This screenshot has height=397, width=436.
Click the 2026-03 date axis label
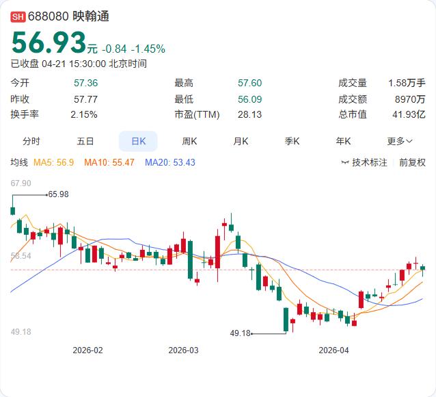184,350
